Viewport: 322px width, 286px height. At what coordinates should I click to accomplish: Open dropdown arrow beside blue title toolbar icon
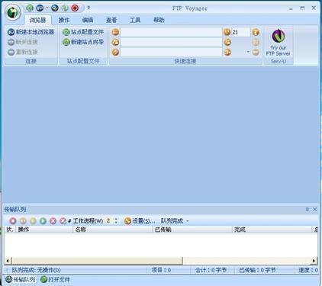[47, 8]
